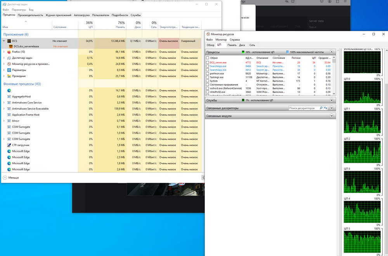388x256 pixels.
Task: Click the process list scroll-down arrow
Action: point(334,94)
